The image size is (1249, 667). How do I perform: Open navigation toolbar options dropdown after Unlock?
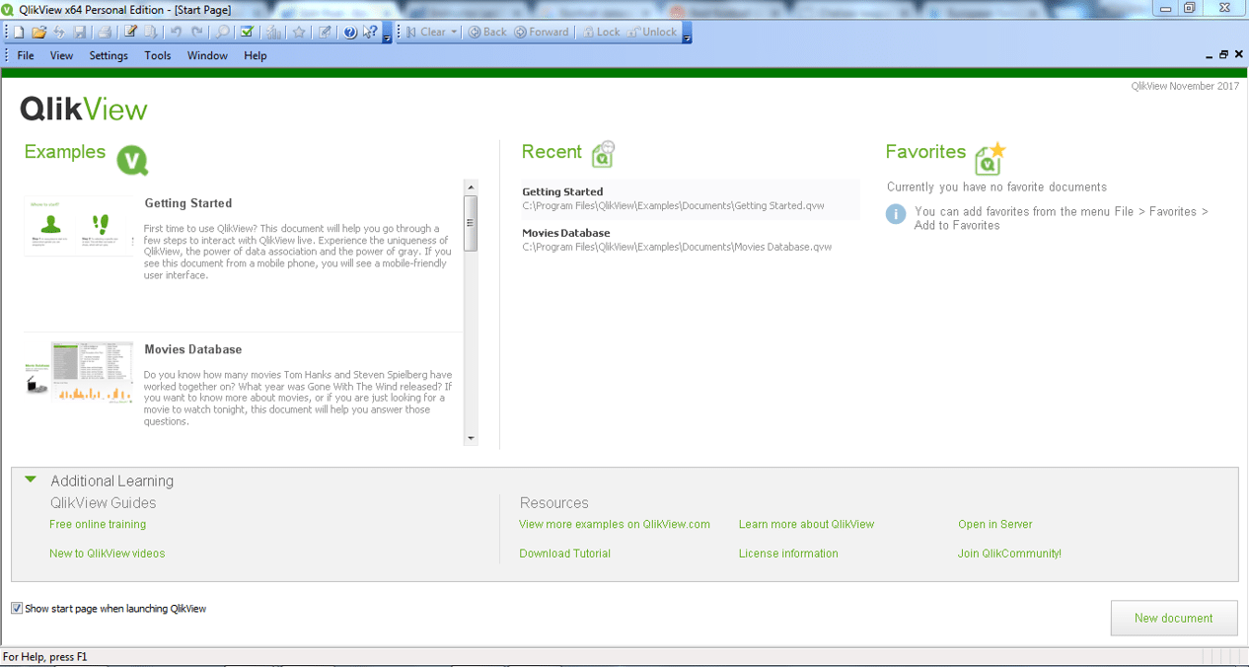click(x=687, y=34)
